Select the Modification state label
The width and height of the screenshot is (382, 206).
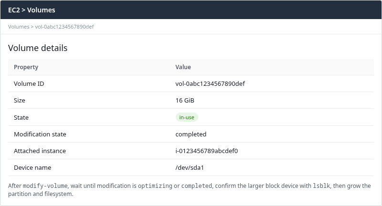[x=40, y=134]
